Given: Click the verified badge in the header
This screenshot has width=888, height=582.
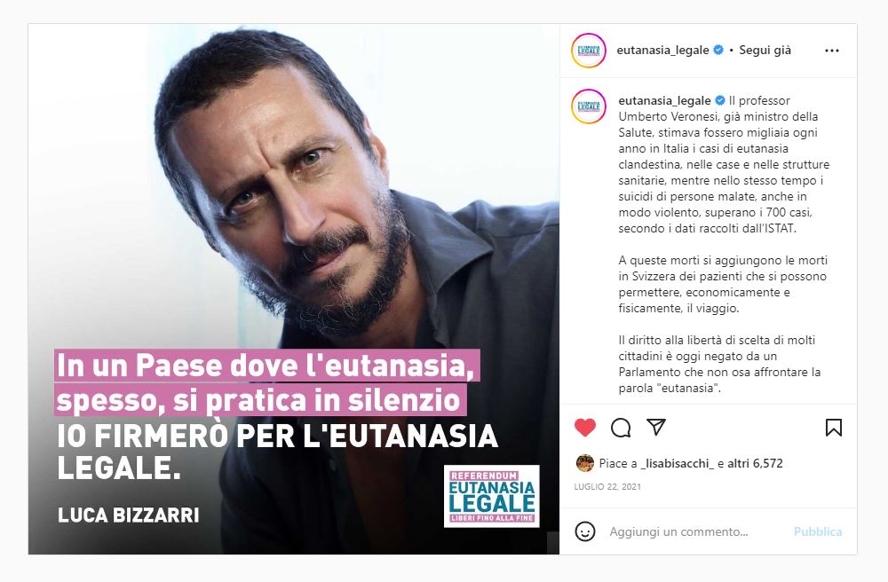Looking at the screenshot, I should [x=718, y=50].
